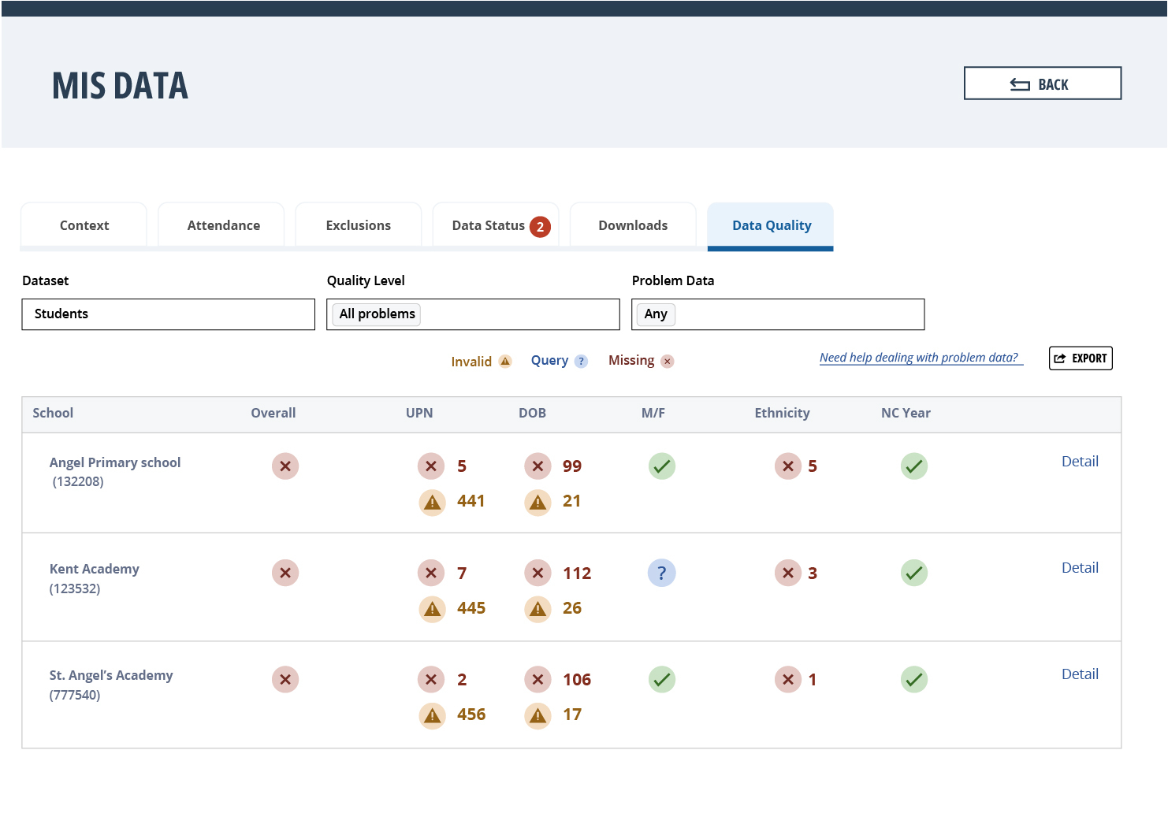This screenshot has height=813, width=1168.
Task: Click St. Angel's Academy school name
Action: click(x=111, y=675)
